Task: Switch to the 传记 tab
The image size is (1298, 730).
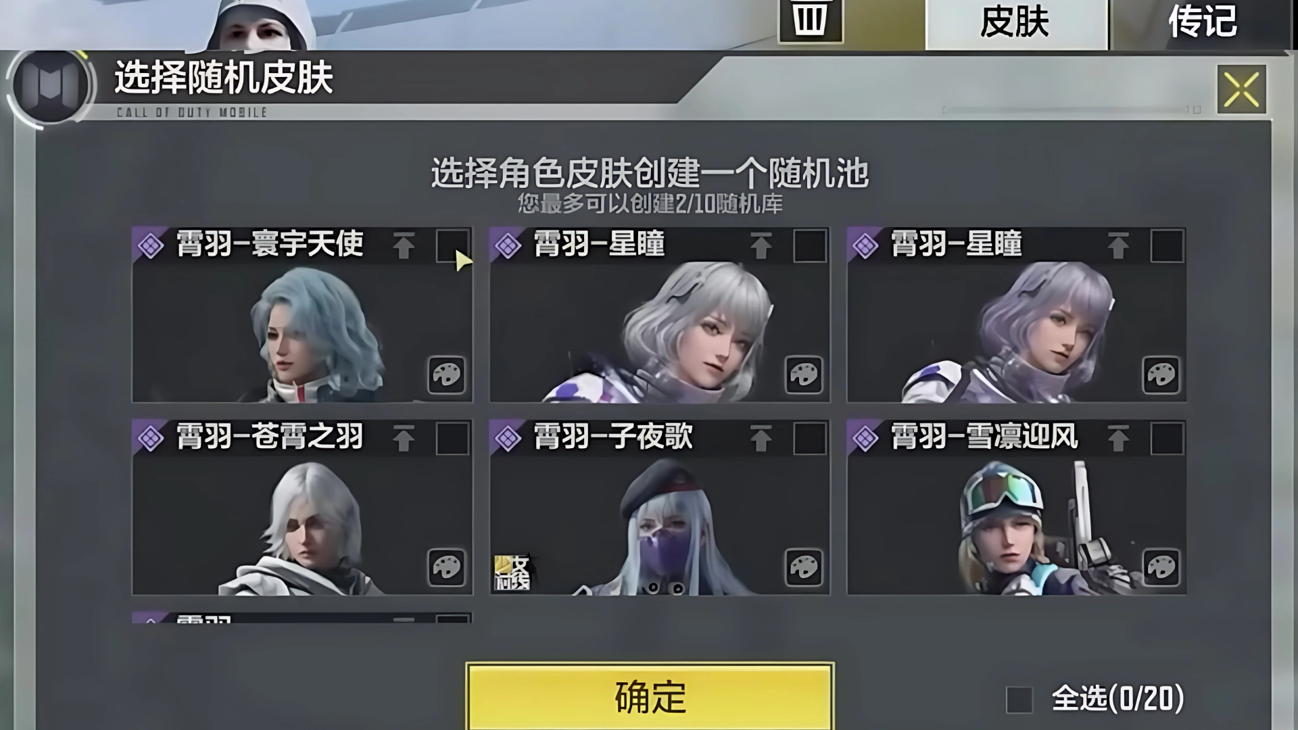Action: tap(1203, 23)
